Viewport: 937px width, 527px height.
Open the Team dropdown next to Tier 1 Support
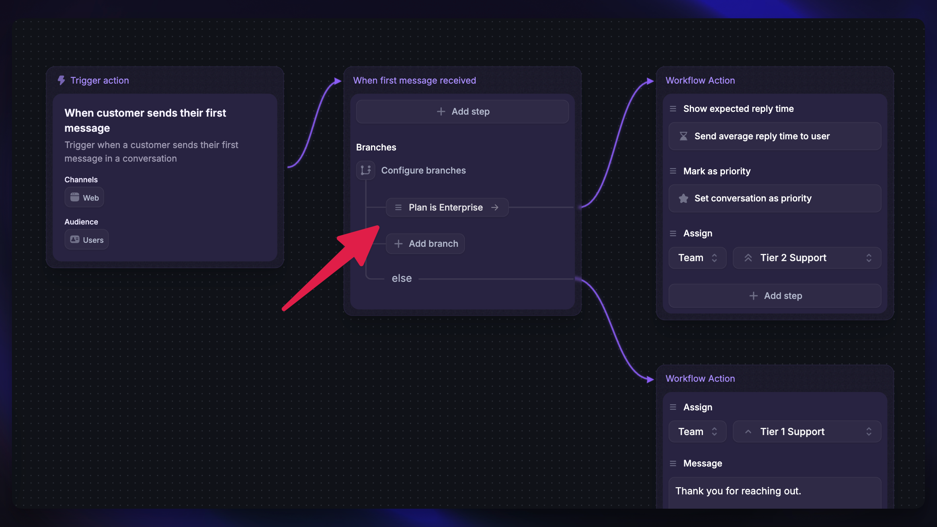tap(697, 432)
